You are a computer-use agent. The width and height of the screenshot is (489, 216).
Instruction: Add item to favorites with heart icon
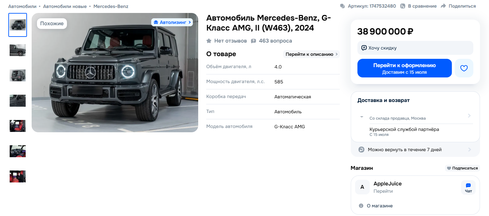pyautogui.click(x=464, y=68)
